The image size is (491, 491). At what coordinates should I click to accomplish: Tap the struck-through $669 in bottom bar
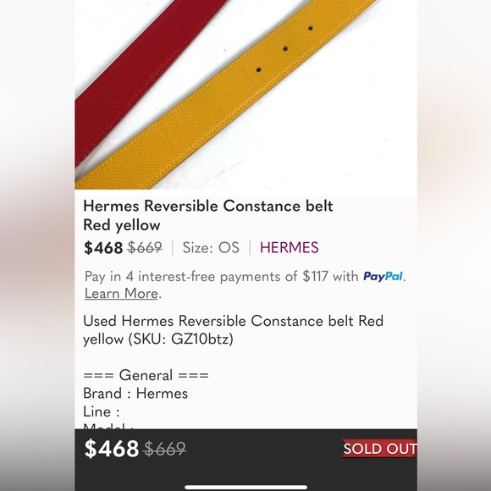pyautogui.click(x=164, y=449)
